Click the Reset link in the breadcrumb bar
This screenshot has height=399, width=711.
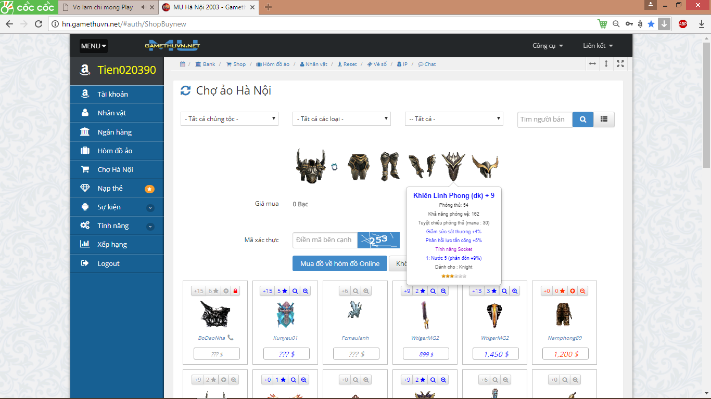pos(347,64)
